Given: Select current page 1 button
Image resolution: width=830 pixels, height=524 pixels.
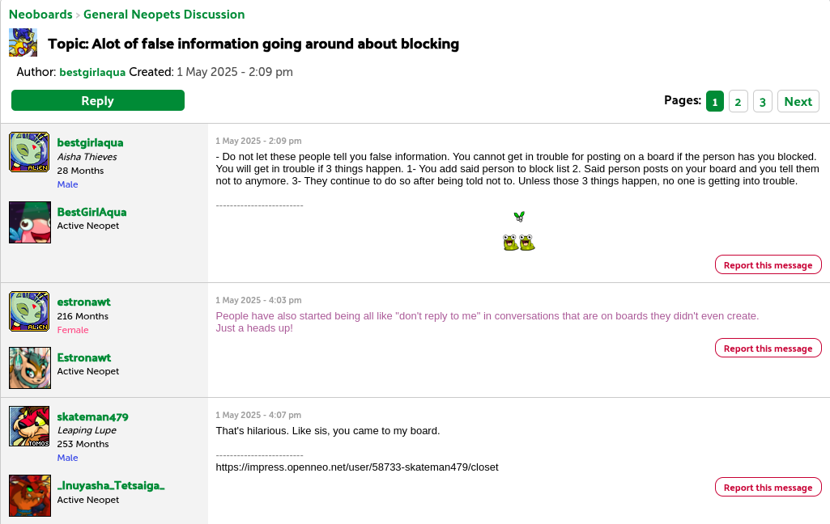Looking at the screenshot, I should pyautogui.click(x=714, y=102).
